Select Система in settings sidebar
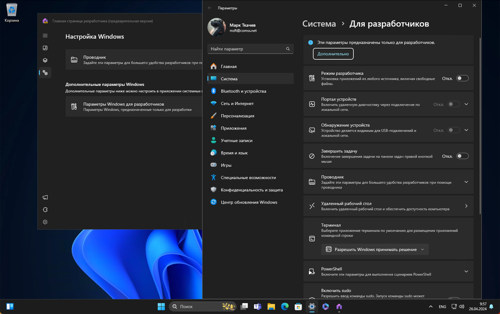500x314 pixels. click(x=250, y=79)
